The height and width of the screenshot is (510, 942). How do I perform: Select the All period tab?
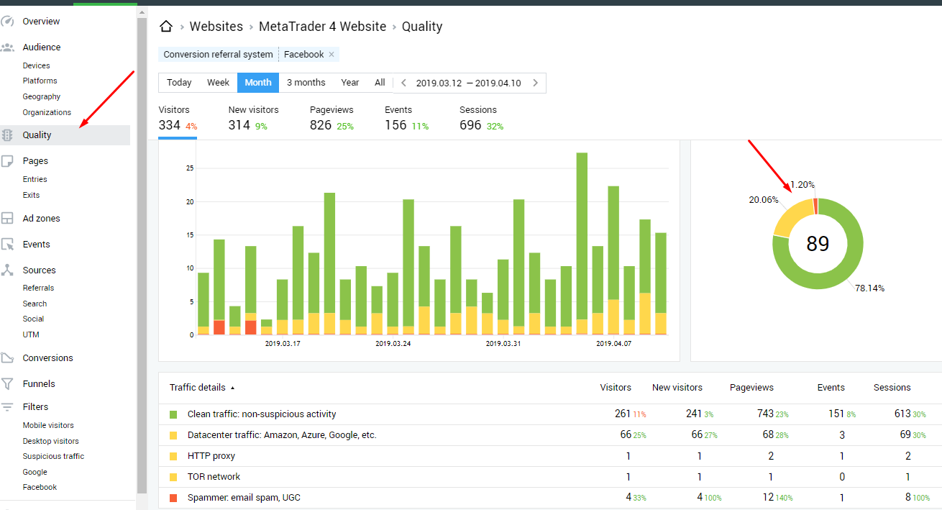[380, 83]
